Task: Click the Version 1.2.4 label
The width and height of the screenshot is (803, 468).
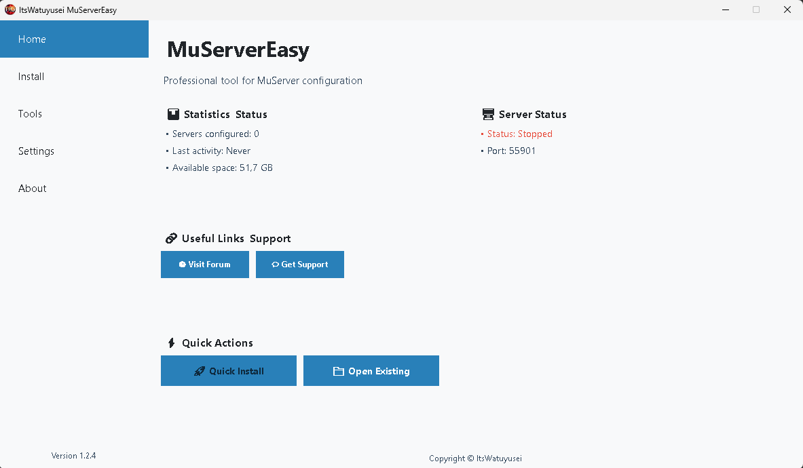Action: (x=73, y=455)
